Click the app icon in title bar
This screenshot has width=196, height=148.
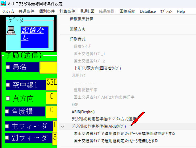coord(4,4)
